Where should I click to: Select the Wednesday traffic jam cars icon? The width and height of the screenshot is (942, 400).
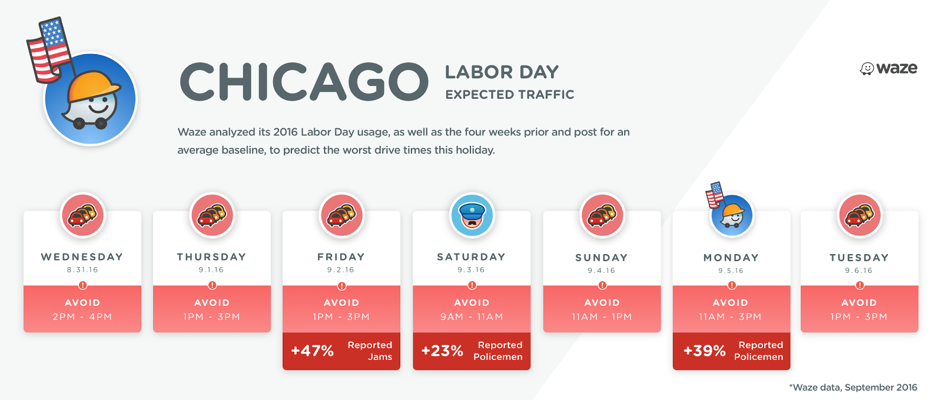point(83,215)
